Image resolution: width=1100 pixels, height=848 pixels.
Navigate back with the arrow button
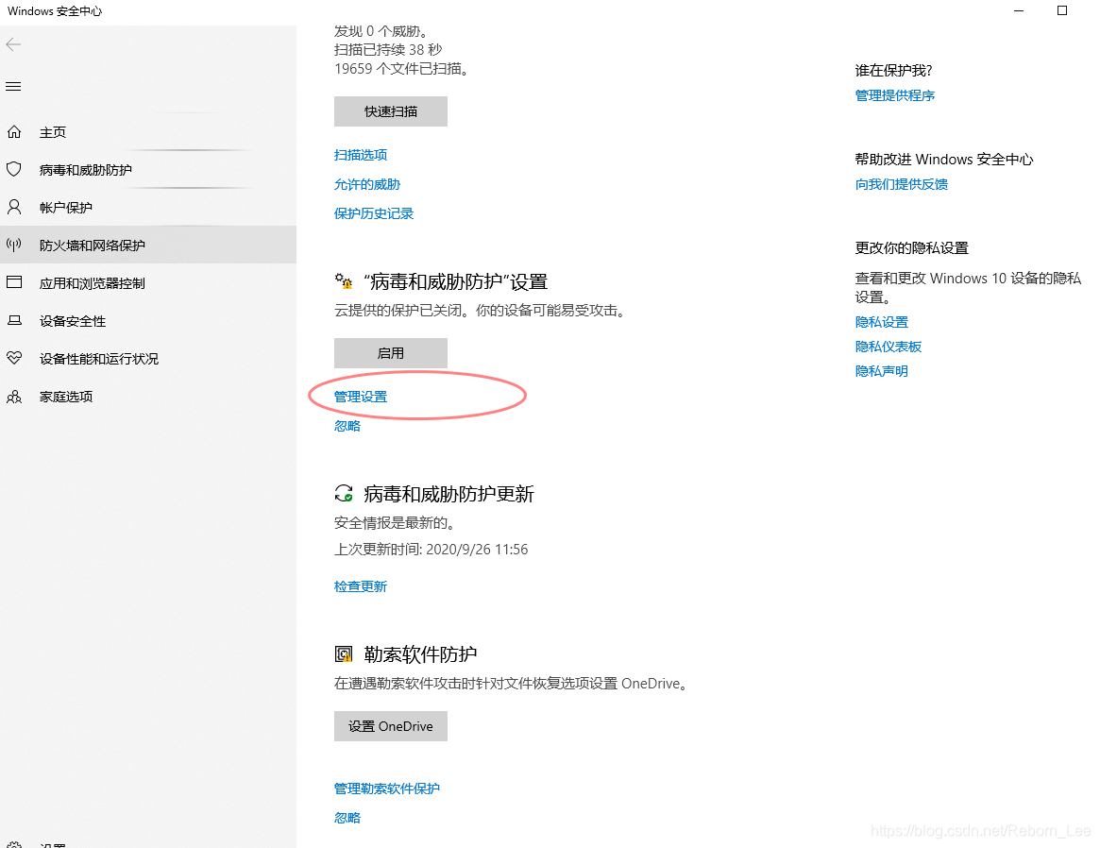pyautogui.click(x=13, y=43)
